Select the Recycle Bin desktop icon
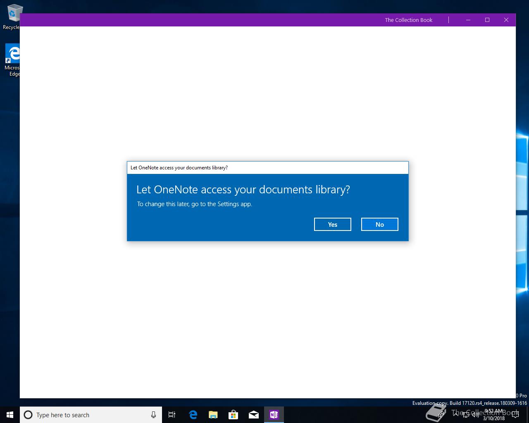529x423 pixels. click(x=12, y=17)
